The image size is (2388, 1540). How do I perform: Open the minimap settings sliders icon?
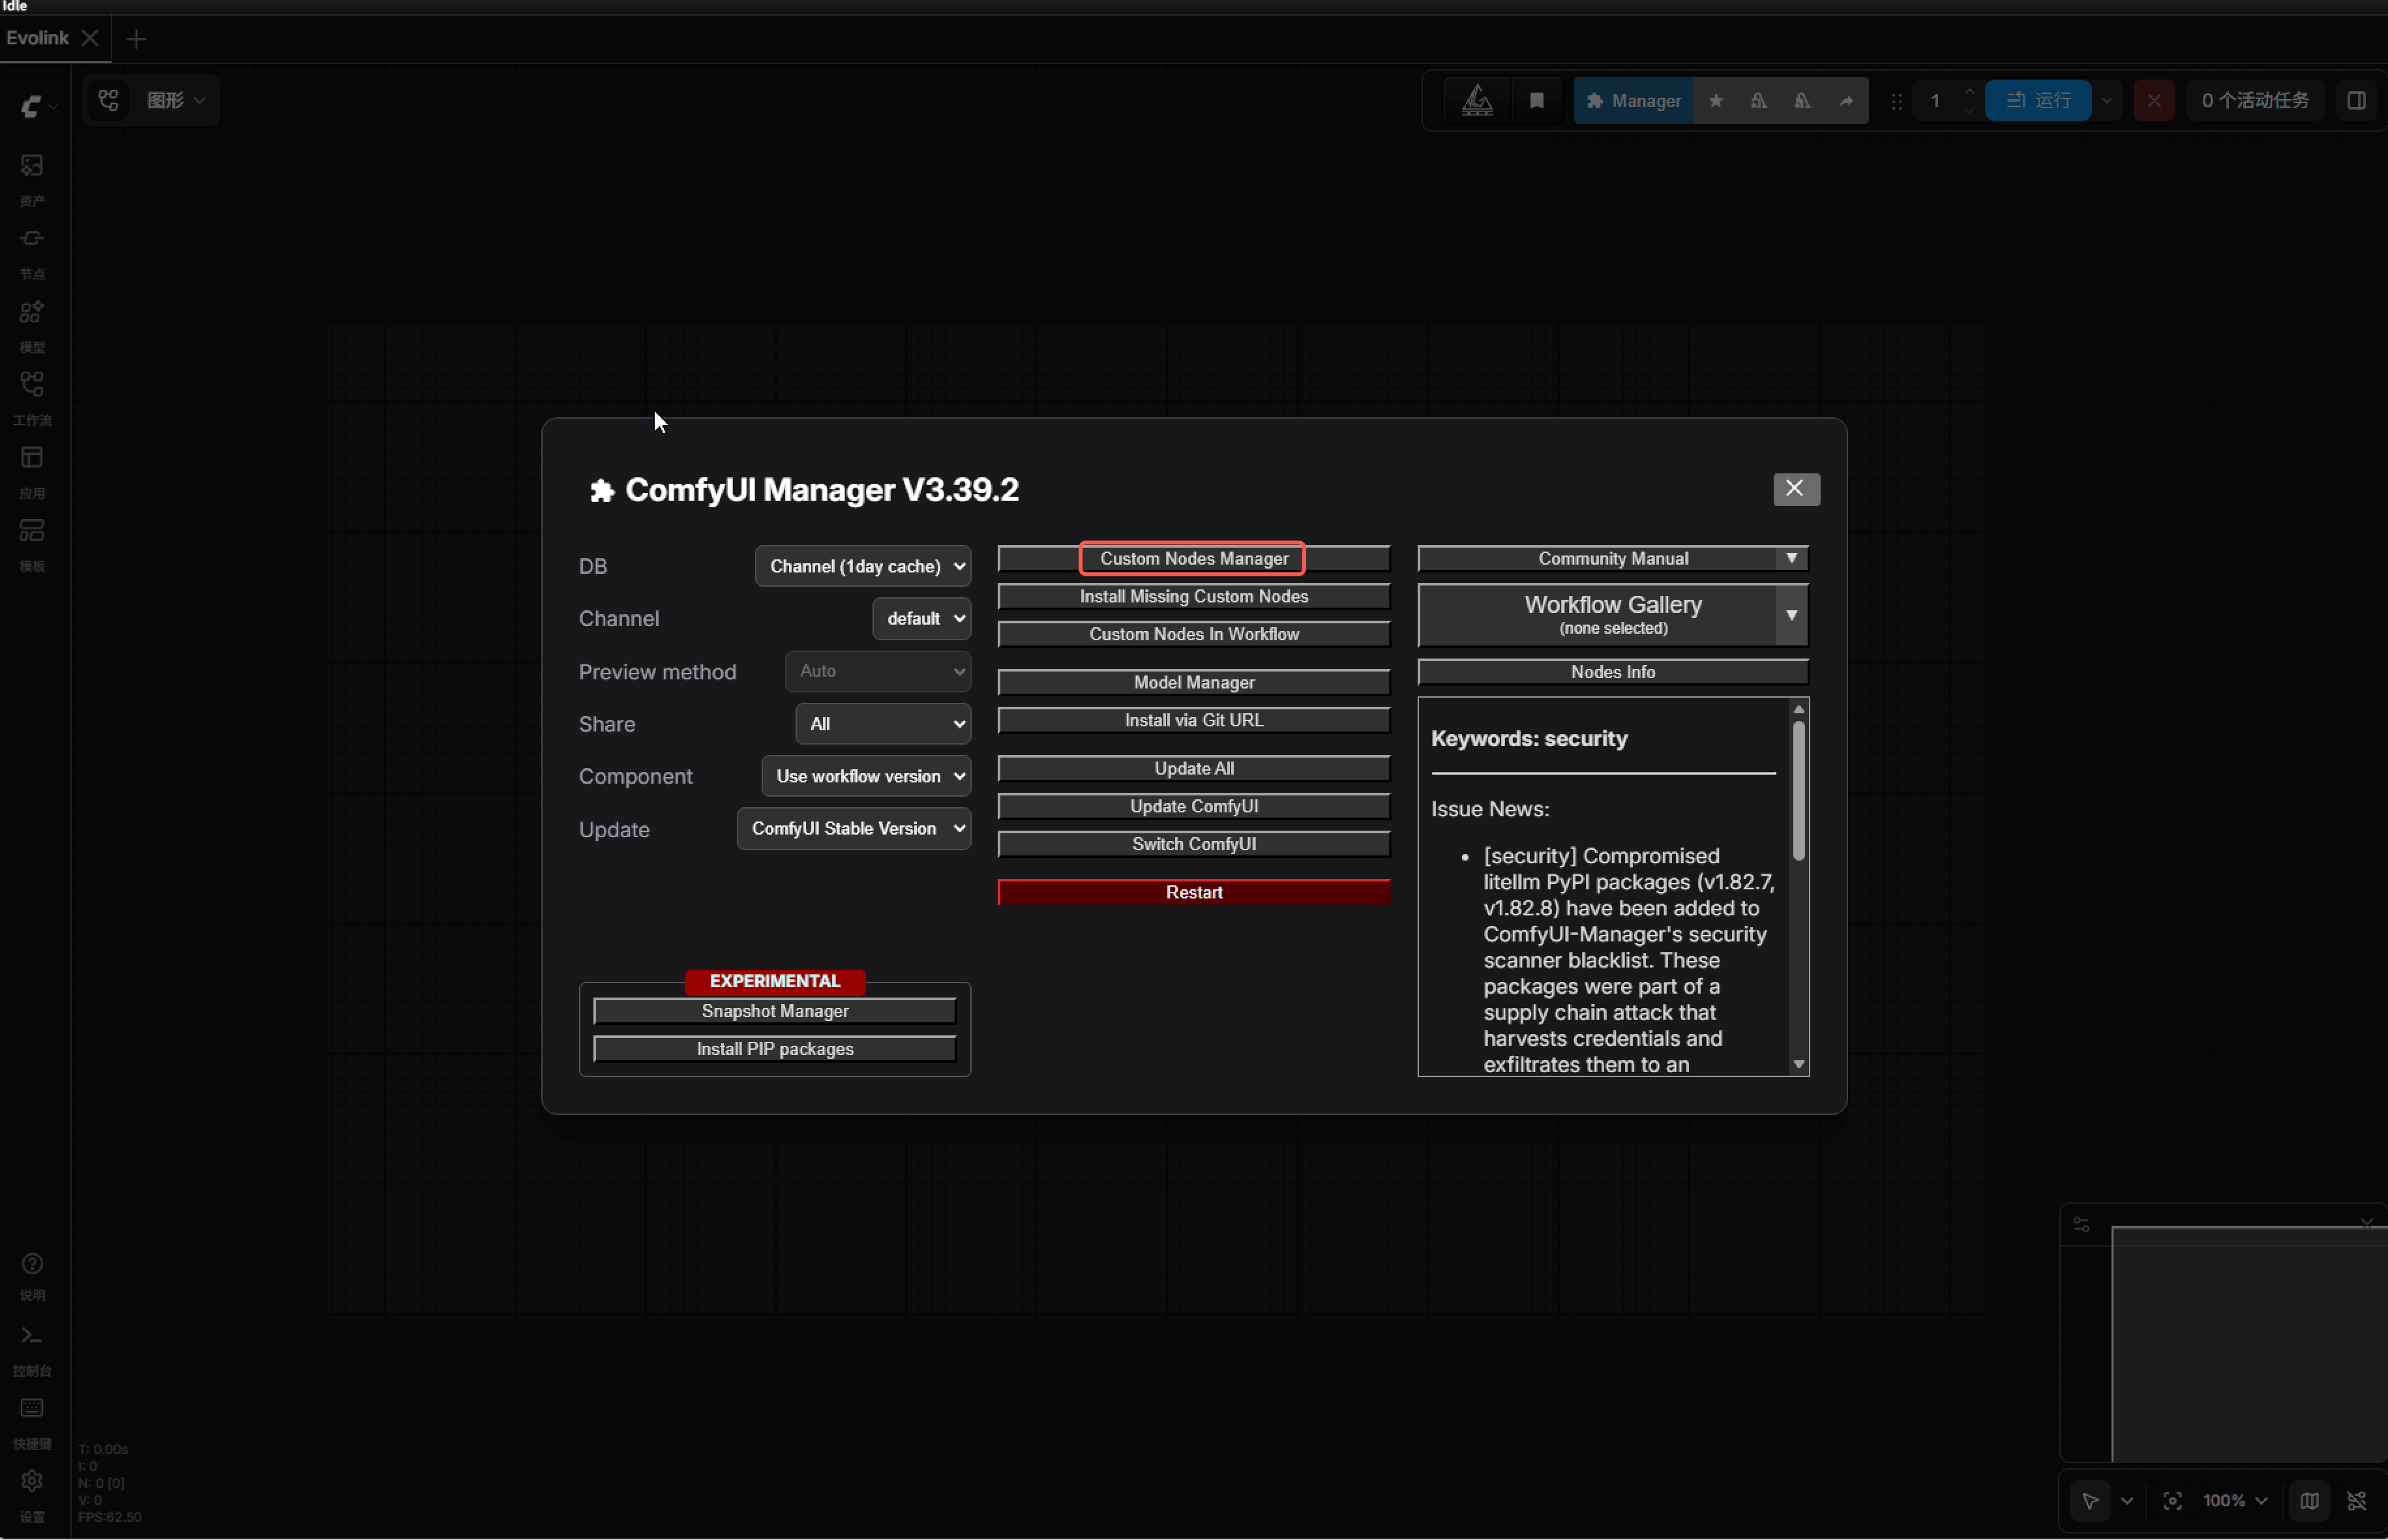(x=2081, y=1225)
